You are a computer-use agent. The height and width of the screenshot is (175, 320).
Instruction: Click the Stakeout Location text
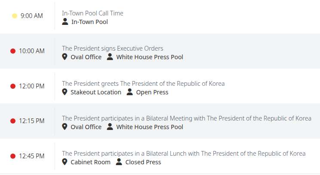coord(96,92)
